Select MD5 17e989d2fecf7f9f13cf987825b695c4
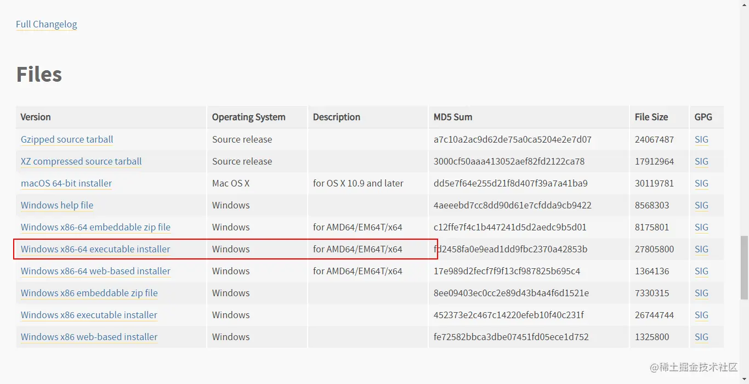This screenshot has height=384, width=749. [x=507, y=271]
